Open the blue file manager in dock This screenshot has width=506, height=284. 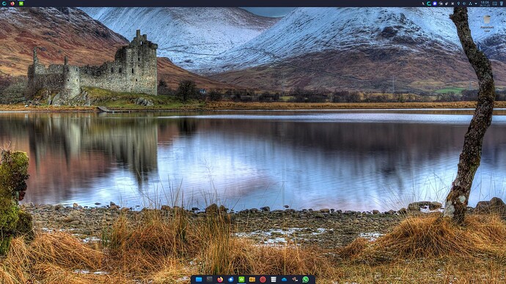click(x=199, y=280)
